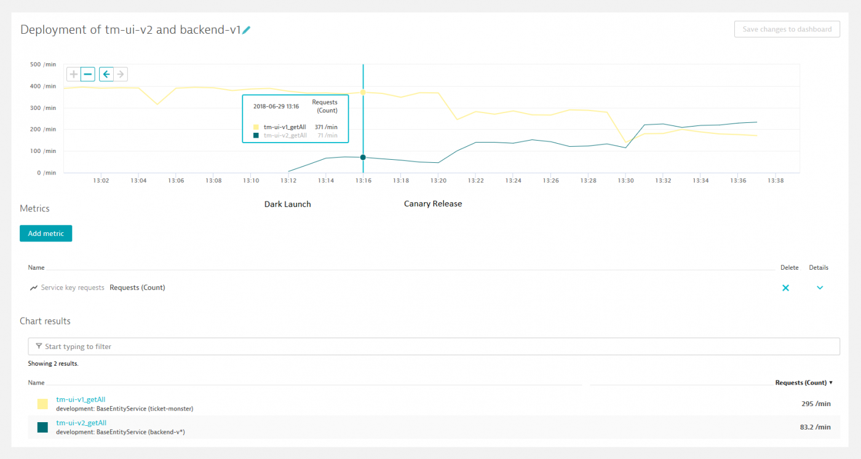Click the sparkline icon beside Service key requests
The width and height of the screenshot is (861, 459).
pyautogui.click(x=33, y=287)
